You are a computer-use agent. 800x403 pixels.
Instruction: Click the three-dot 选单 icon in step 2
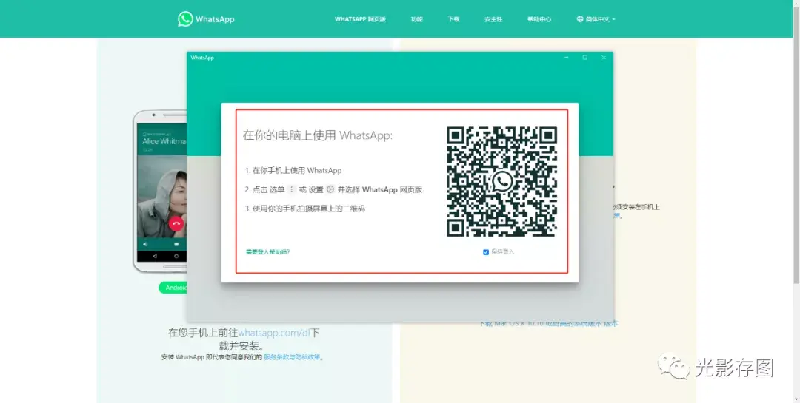[x=291, y=189]
